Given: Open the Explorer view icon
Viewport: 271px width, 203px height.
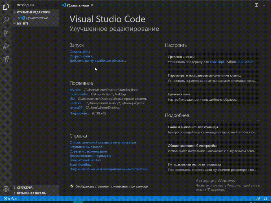Looking at the screenshot, I should tap(6, 6).
